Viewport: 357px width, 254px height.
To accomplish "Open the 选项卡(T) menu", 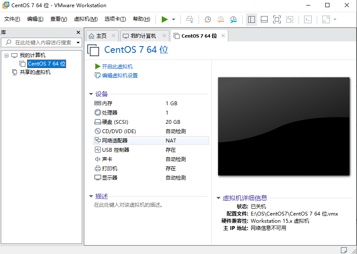I will [x=115, y=19].
